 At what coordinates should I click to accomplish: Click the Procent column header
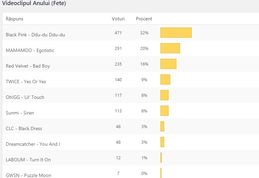pos(144,19)
